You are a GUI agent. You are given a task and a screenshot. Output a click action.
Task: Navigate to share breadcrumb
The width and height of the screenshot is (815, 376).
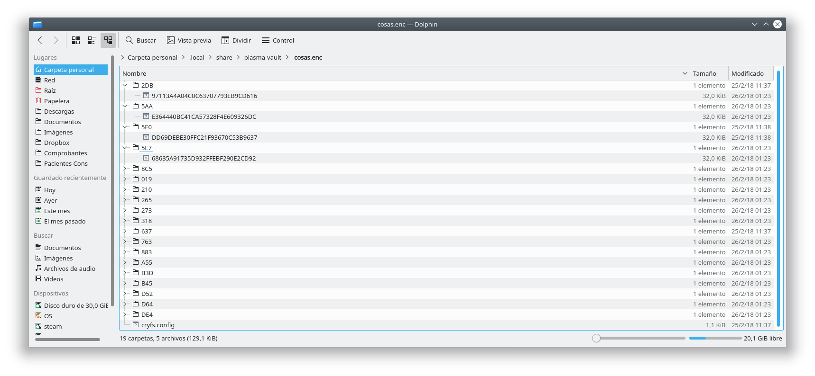(x=224, y=57)
